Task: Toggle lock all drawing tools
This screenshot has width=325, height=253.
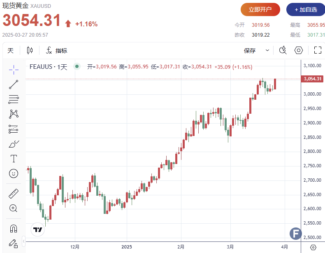Action: click(14, 243)
